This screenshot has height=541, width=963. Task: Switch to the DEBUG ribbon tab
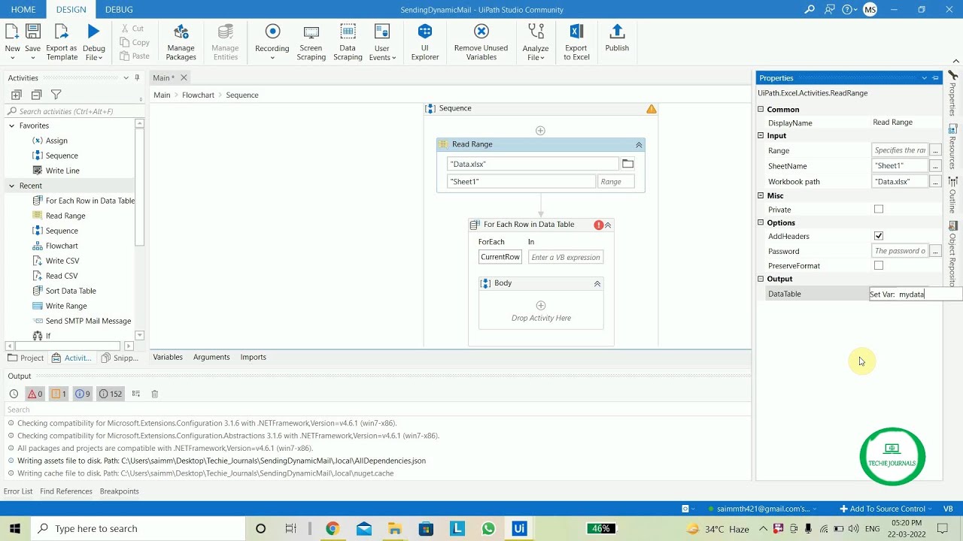[x=119, y=9]
